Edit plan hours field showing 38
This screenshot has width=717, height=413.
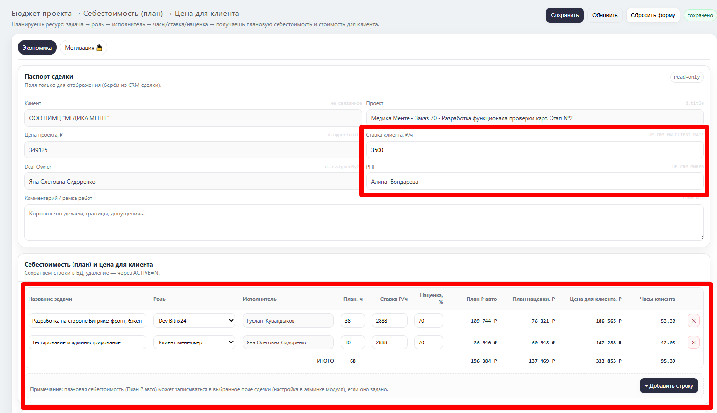coord(352,321)
